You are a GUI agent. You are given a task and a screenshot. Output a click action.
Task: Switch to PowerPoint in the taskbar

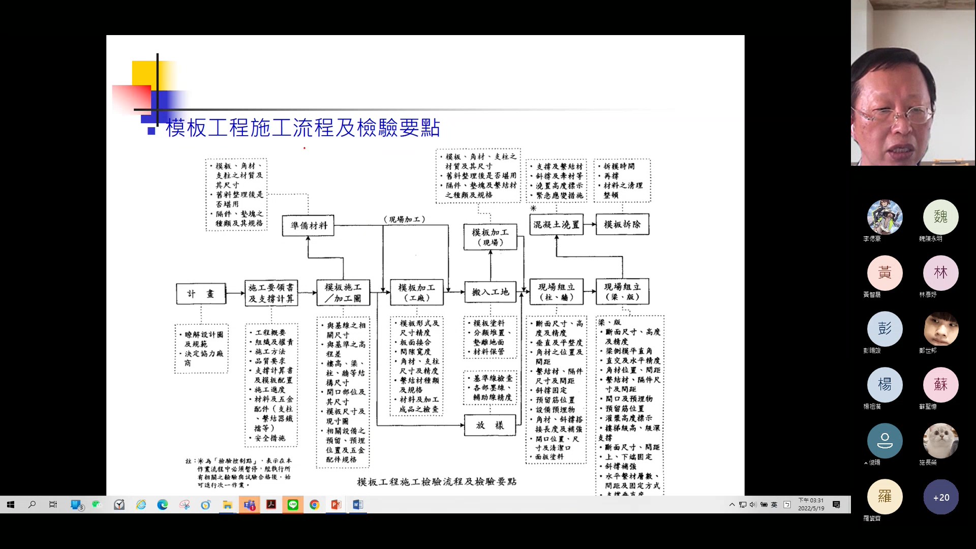point(336,505)
